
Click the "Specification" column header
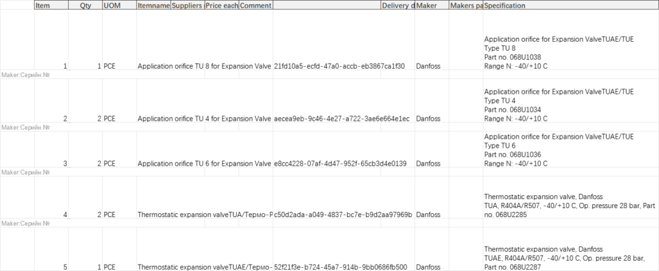coord(570,6)
